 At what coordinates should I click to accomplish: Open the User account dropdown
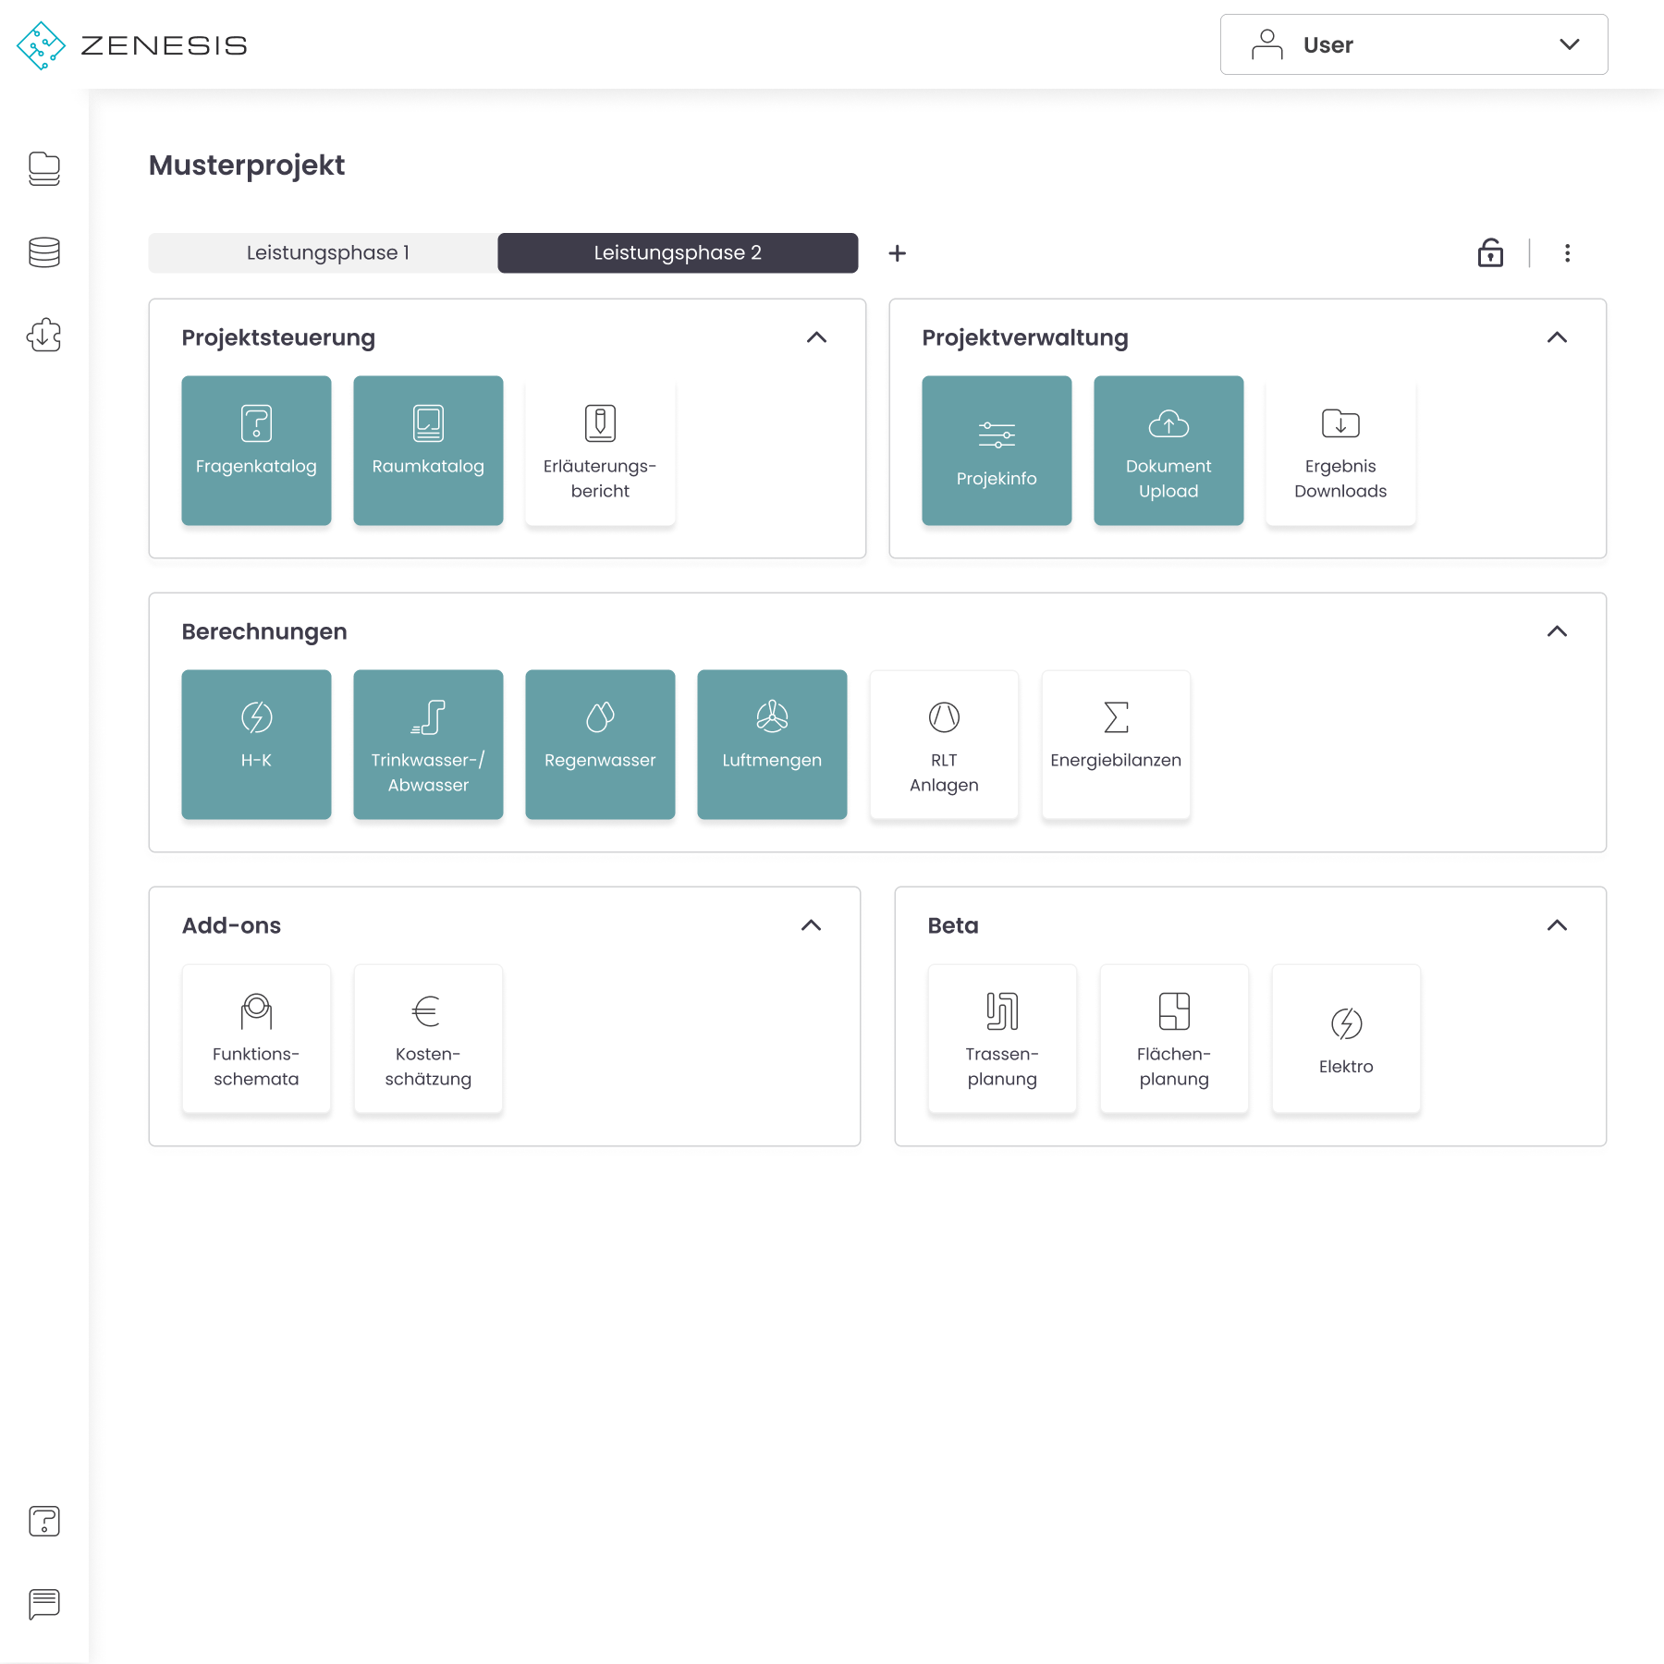click(x=1413, y=44)
